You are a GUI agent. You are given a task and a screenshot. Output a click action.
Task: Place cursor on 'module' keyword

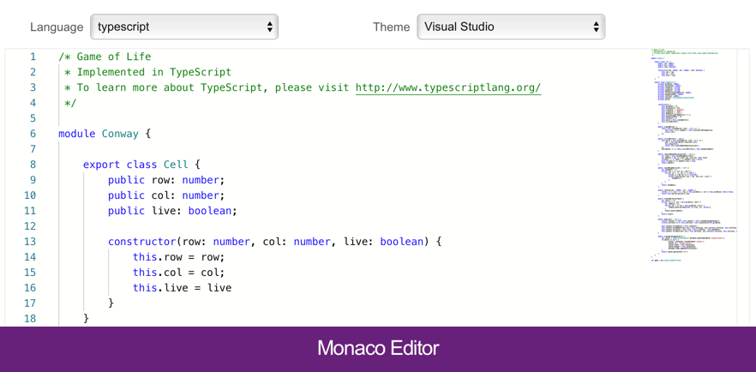[x=76, y=134]
